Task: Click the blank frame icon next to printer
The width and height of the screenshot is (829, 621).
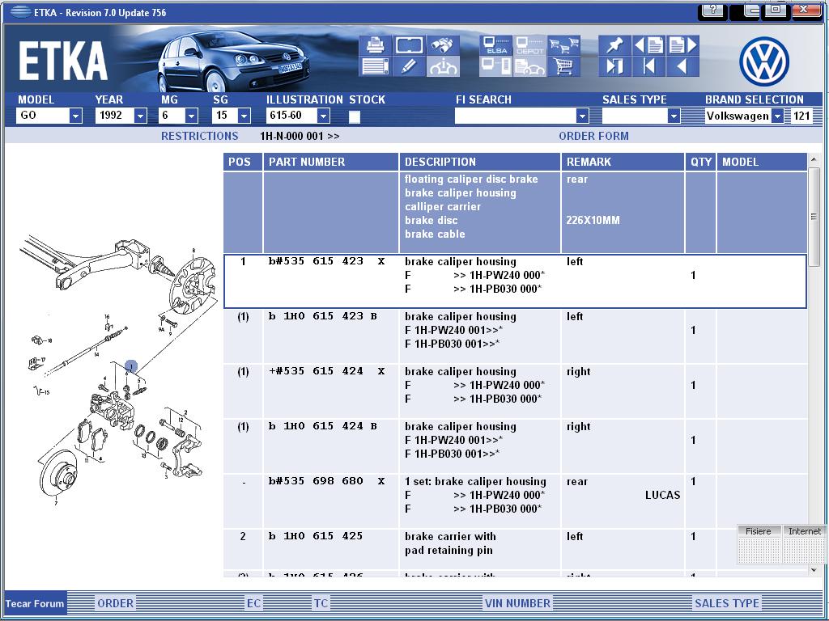Action: (x=409, y=45)
